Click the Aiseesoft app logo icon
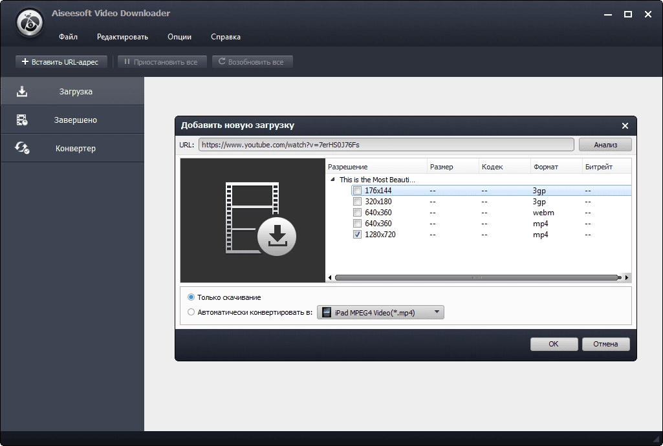Viewport: 663px width, 446px height. (x=29, y=23)
